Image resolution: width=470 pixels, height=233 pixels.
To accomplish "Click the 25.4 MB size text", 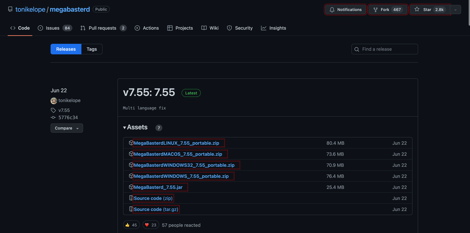I will 335,187.
